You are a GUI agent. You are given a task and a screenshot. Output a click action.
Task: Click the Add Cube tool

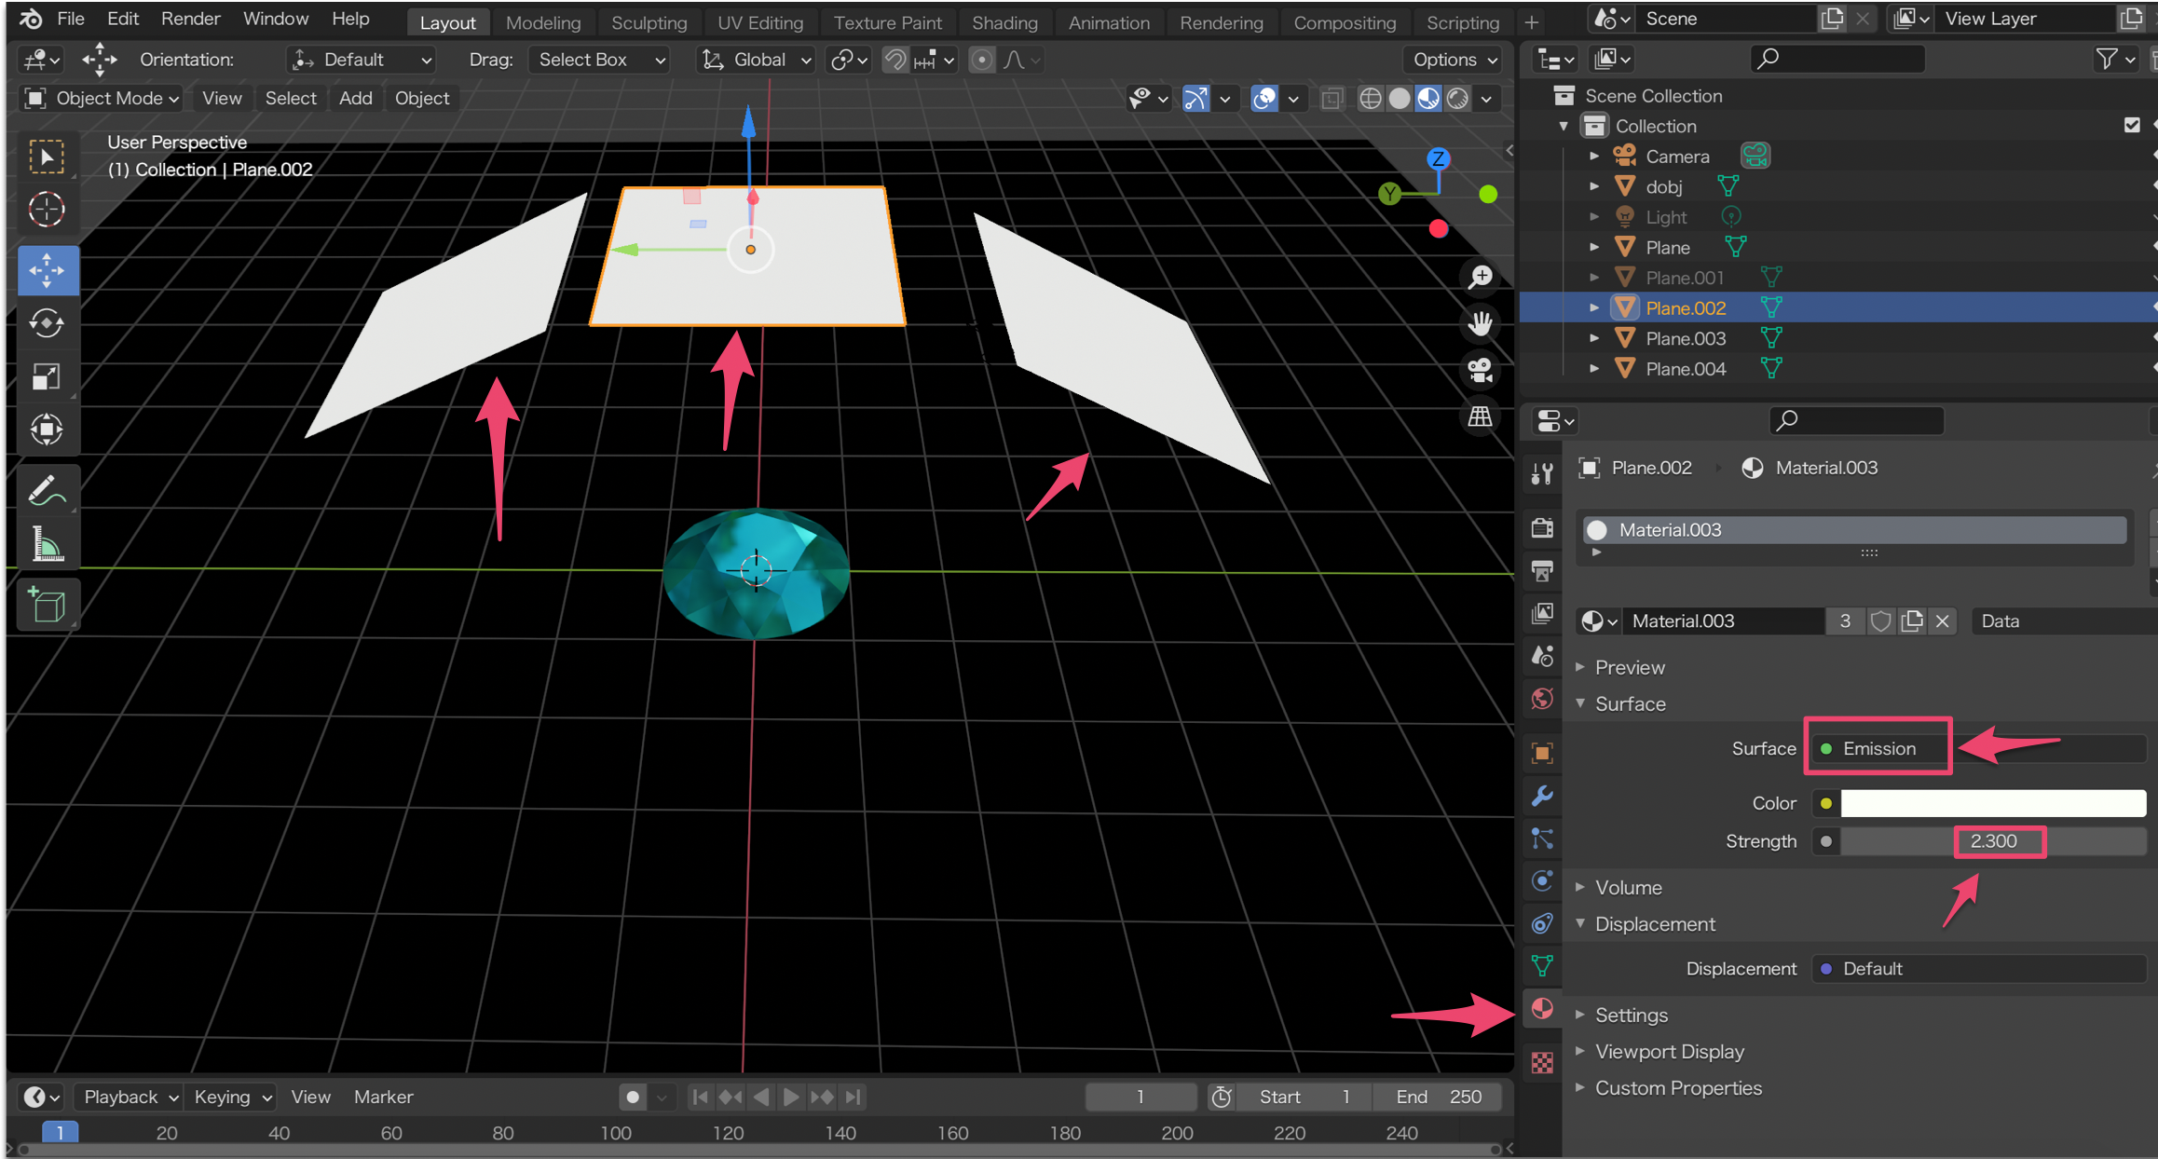click(x=47, y=605)
